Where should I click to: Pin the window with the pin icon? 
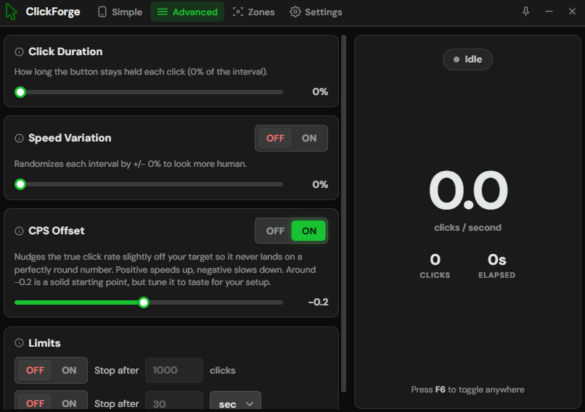coord(525,12)
